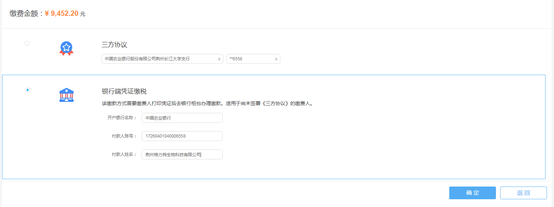Click the 开户银行名称： label

click(x=122, y=118)
